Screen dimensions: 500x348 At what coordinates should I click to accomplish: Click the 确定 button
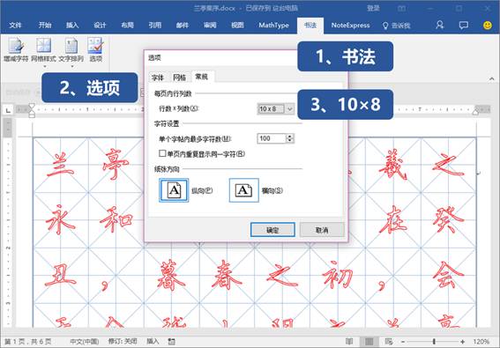(x=272, y=230)
